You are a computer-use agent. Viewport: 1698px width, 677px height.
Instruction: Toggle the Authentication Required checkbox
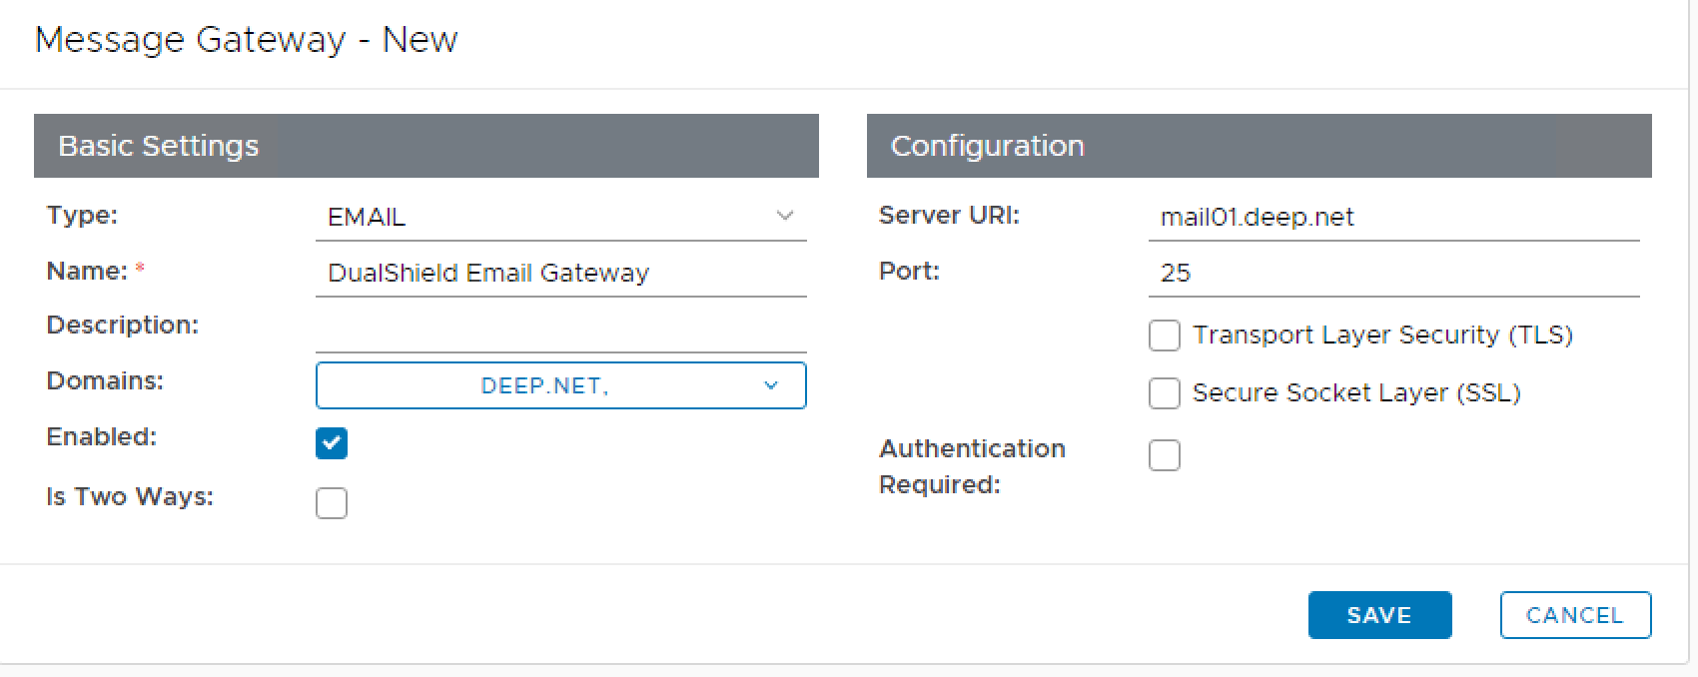(1165, 455)
